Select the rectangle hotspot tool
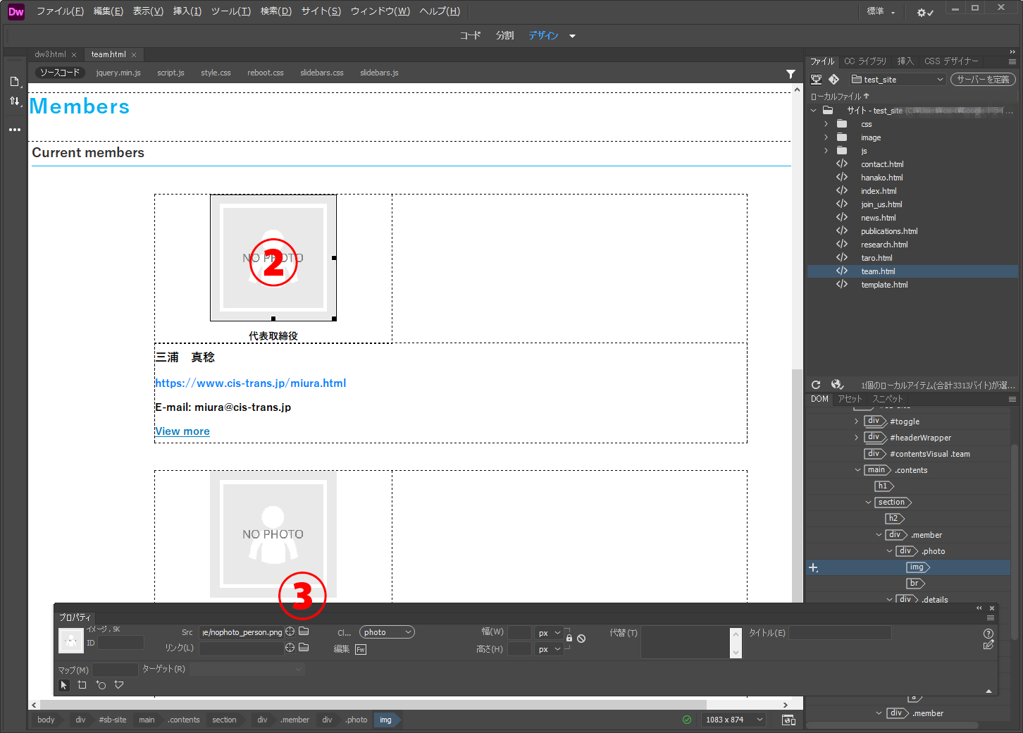Viewport: 1023px width, 733px height. (82, 685)
